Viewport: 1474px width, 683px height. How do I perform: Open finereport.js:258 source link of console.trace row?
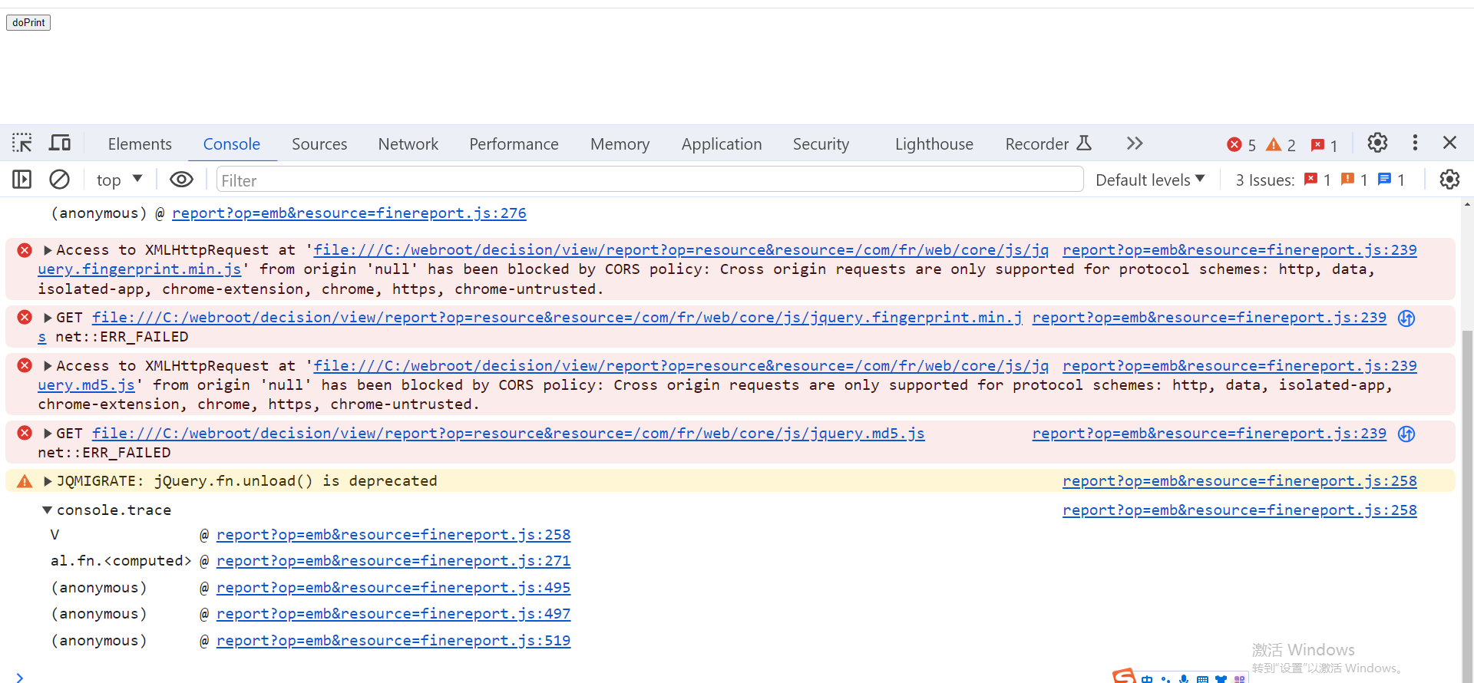click(x=1240, y=510)
